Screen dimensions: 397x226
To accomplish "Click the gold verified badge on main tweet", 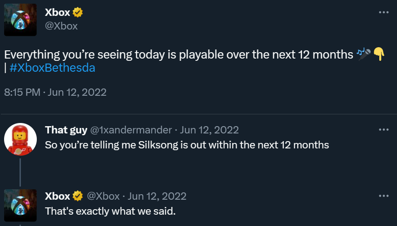I will point(78,12).
